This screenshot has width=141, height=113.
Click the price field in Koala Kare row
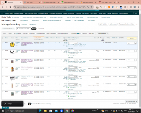[x=73, y=51]
